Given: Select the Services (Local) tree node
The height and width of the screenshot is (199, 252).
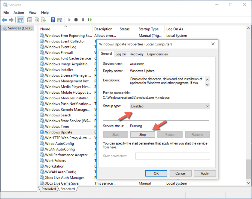Looking at the screenshot, I should pos(17,28).
